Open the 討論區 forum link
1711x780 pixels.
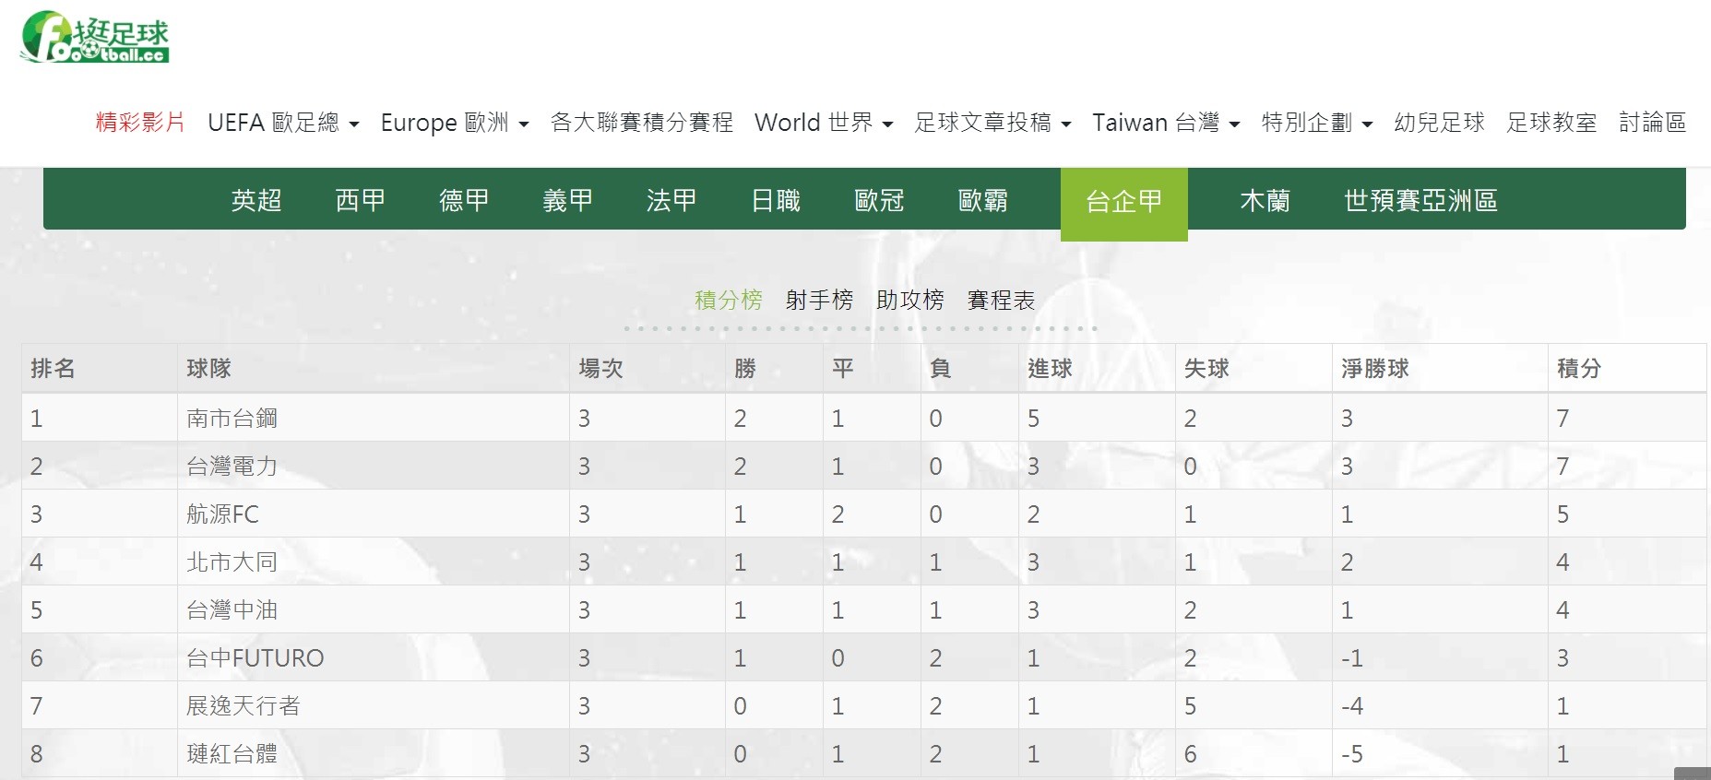point(1652,123)
